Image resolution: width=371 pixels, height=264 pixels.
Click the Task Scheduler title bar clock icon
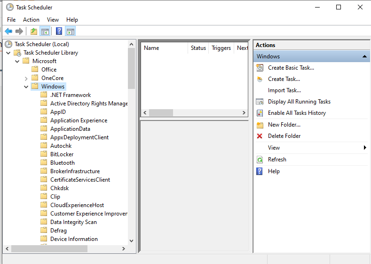(x=10, y=8)
